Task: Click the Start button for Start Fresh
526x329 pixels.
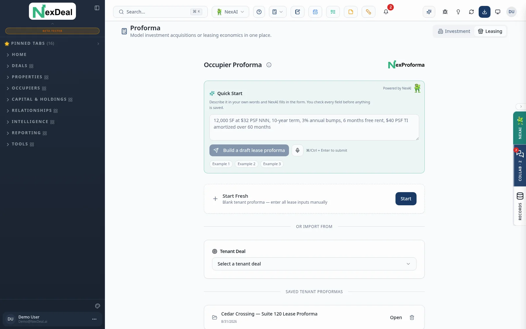Action: point(406,199)
